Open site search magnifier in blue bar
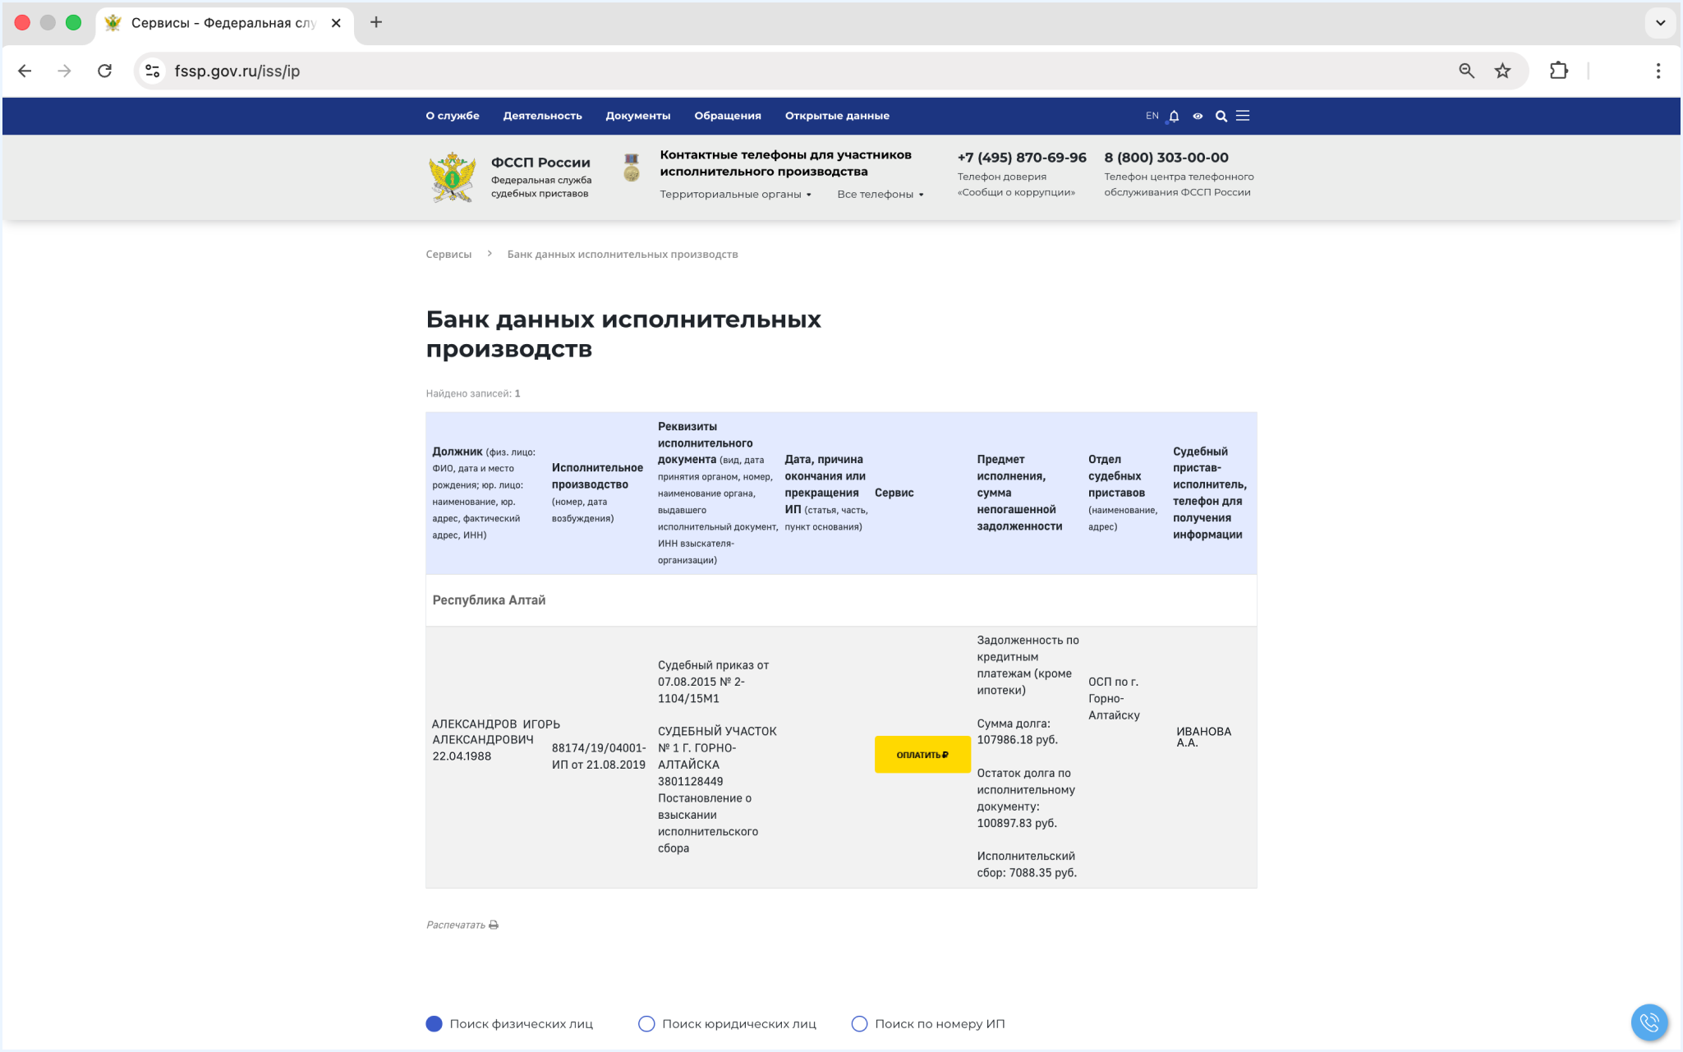Viewport: 1683px width, 1052px height. [x=1221, y=116]
